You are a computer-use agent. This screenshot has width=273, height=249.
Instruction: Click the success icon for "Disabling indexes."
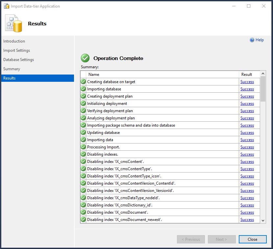83,154
